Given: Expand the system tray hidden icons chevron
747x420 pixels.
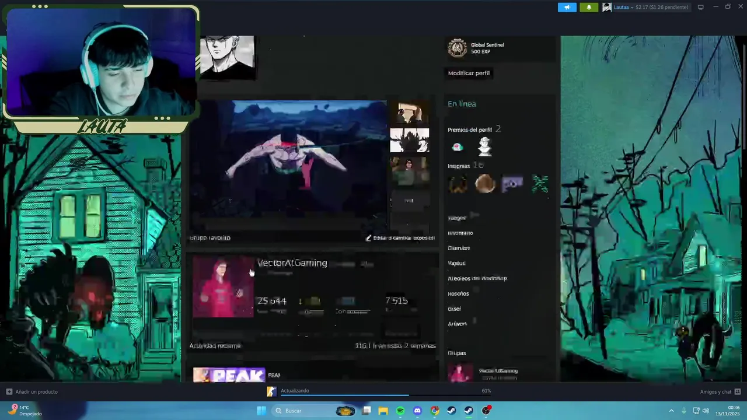Looking at the screenshot, I should (x=671, y=411).
